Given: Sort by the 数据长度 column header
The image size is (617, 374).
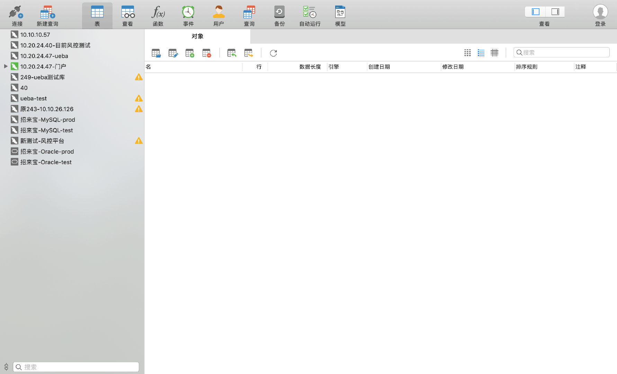Looking at the screenshot, I should (297, 67).
